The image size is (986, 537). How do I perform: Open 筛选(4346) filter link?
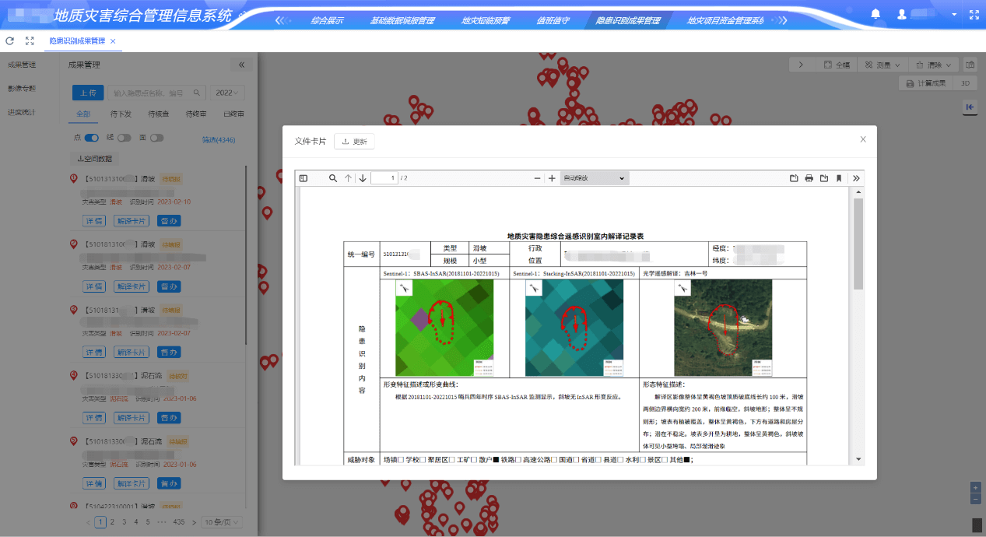pyautogui.click(x=218, y=140)
